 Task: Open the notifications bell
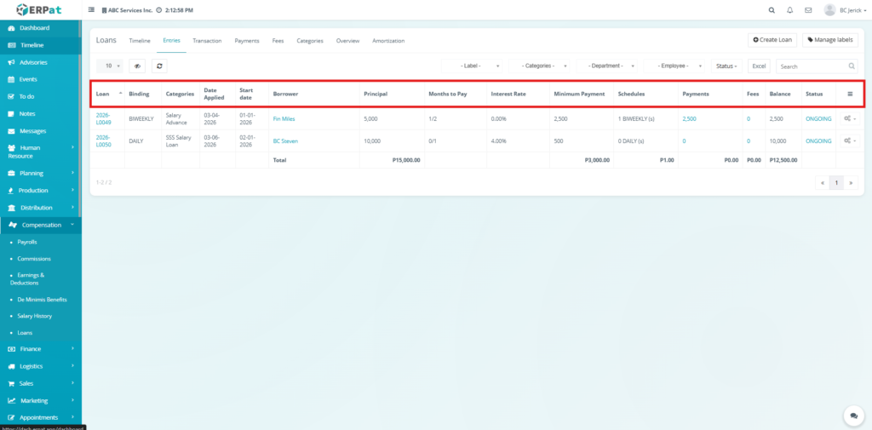tap(789, 10)
